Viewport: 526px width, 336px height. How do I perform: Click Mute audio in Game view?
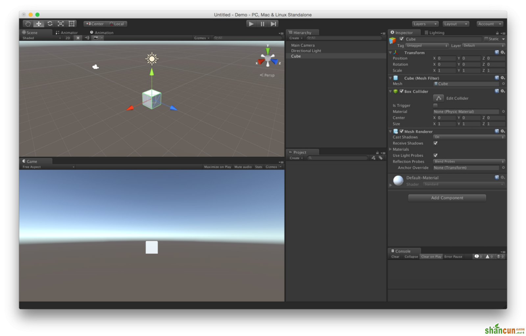click(243, 167)
